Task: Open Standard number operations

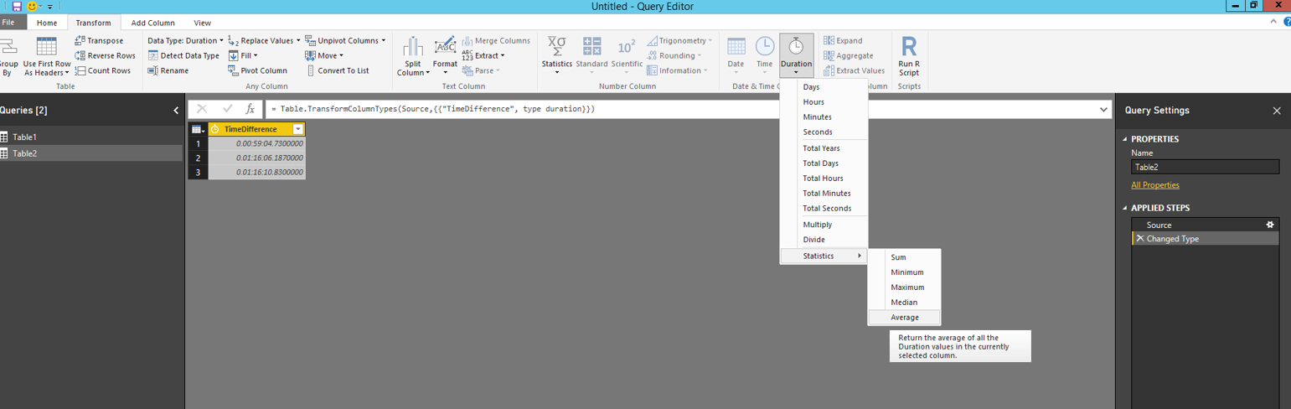Action: tap(591, 55)
